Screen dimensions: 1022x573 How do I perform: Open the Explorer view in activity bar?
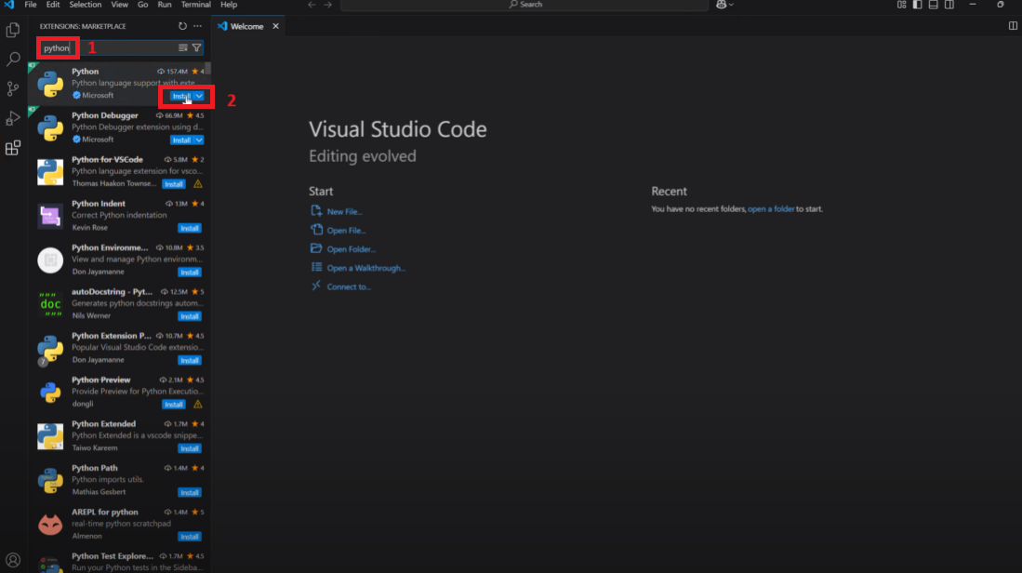coord(13,30)
